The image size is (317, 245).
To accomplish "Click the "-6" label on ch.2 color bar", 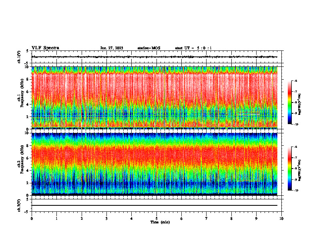I will point(295,147).
